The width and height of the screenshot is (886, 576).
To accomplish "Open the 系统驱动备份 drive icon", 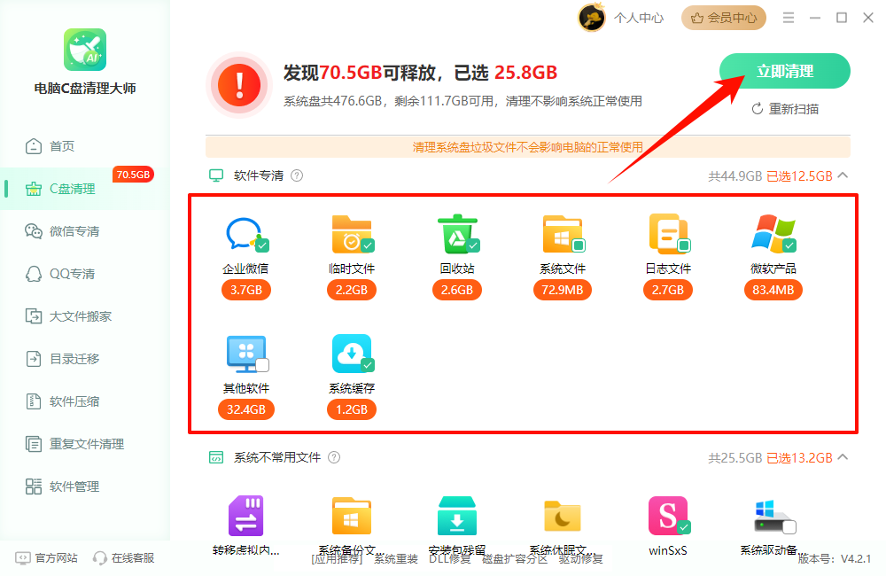I will pos(773,517).
